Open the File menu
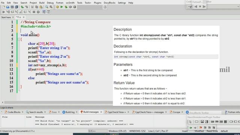This screenshot has height=135, width=240. click(3, 3)
